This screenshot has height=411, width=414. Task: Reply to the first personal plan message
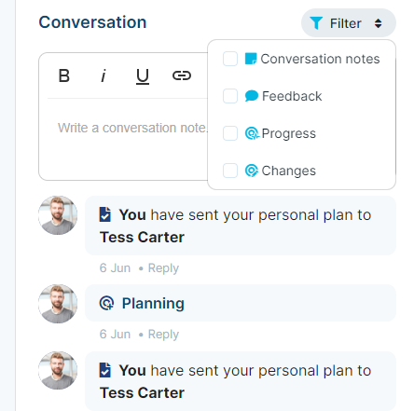[163, 268]
